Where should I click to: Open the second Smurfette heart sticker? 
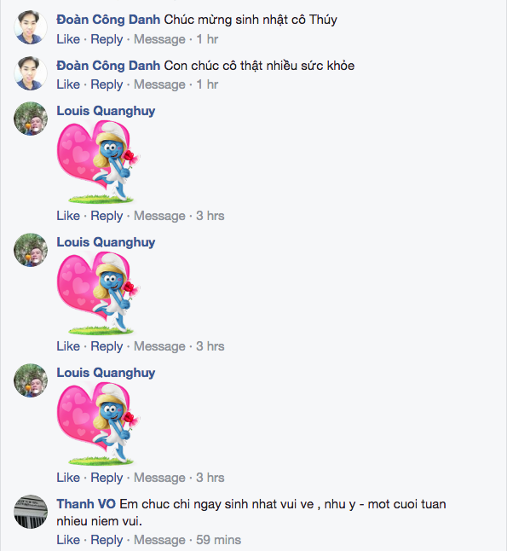(98, 293)
